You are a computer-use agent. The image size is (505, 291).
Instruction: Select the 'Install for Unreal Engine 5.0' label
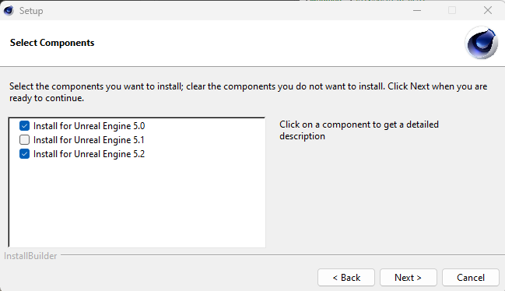pos(89,126)
